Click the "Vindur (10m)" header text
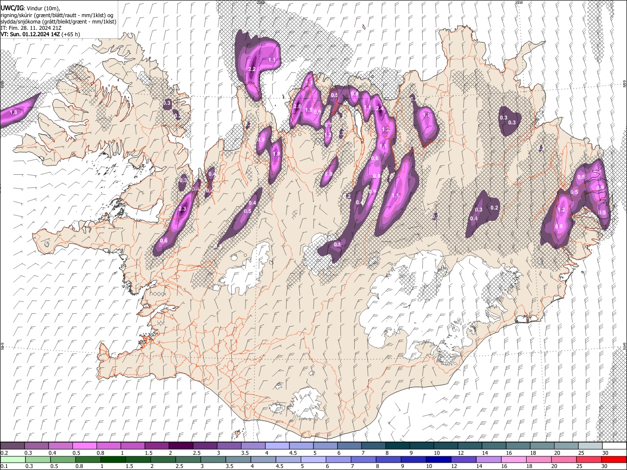 pyautogui.click(x=43, y=8)
